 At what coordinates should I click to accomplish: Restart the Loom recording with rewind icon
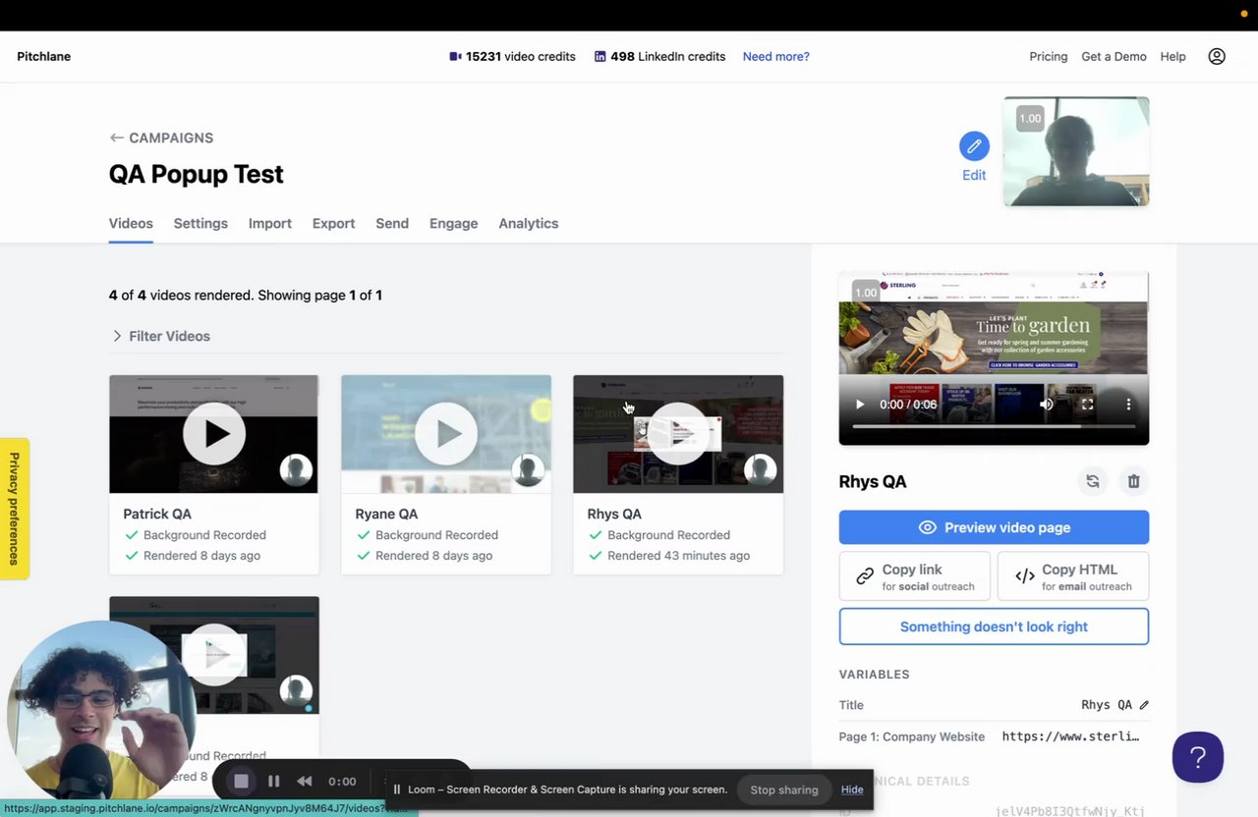click(x=305, y=782)
